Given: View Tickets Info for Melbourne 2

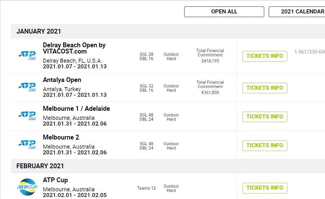Looking at the screenshot, I should click(264, 146).
